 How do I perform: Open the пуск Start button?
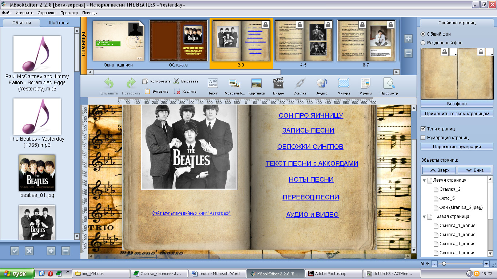pyautogui.click(x=17, y=274)
